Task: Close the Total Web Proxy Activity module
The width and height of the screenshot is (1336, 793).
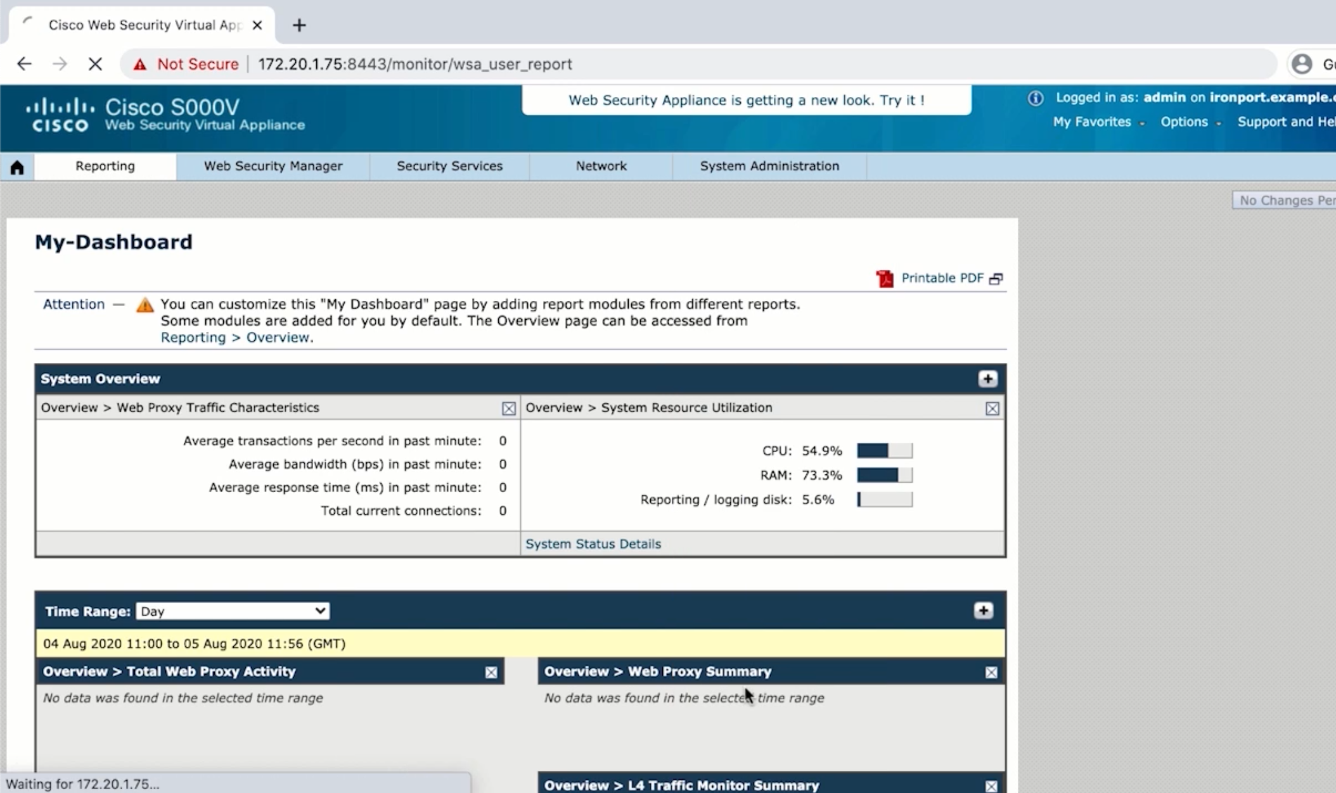Action: coord(491,672)
